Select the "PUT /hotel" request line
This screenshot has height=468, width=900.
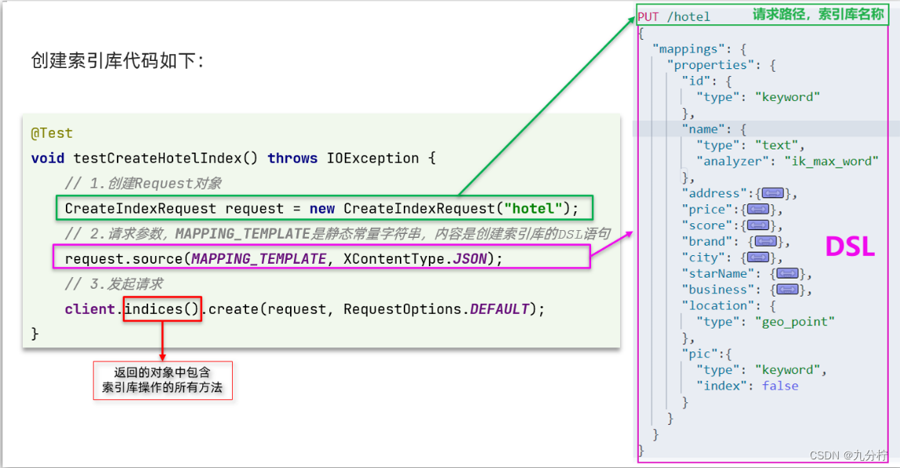(674, 16)
